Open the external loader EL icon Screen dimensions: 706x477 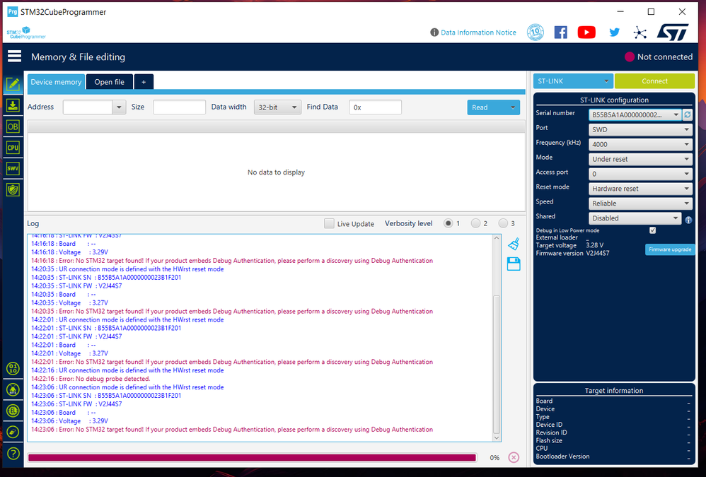click(13, 411)
